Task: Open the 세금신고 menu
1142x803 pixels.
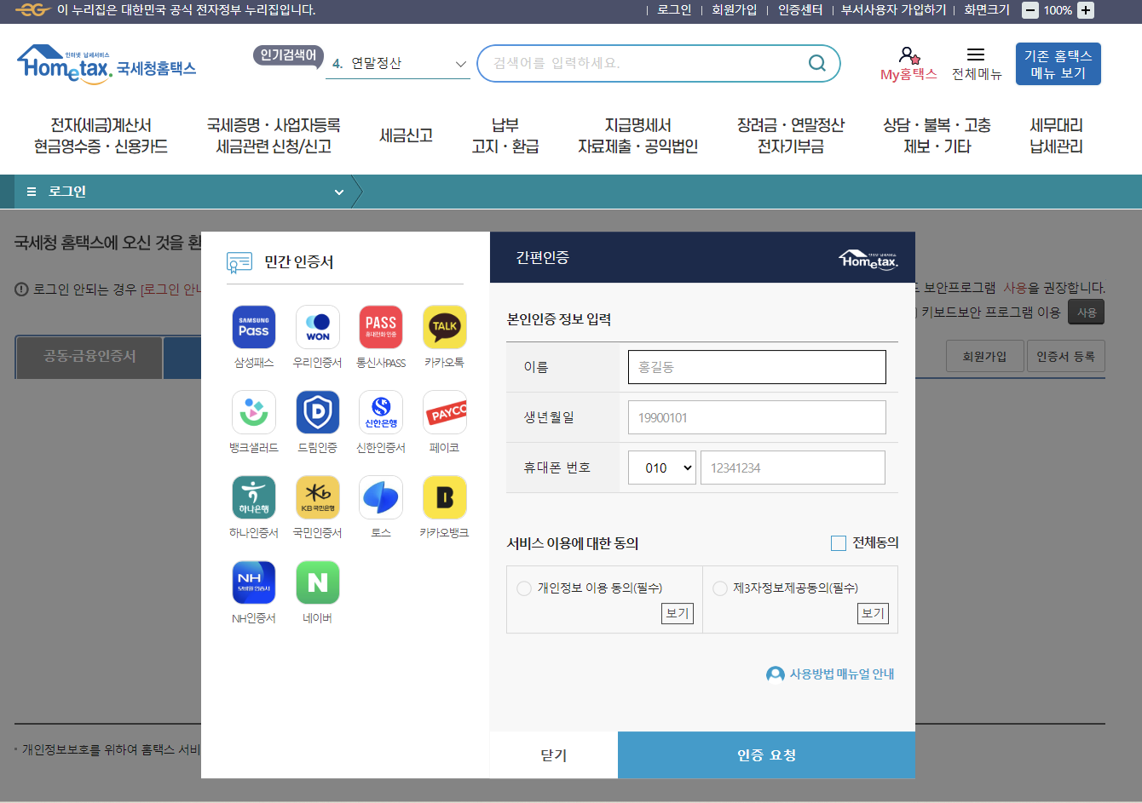Action: coord(407,135)
